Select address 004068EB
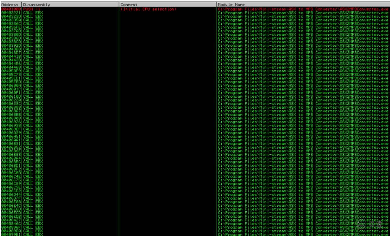The image size is (390, 236). pos(11,114)
